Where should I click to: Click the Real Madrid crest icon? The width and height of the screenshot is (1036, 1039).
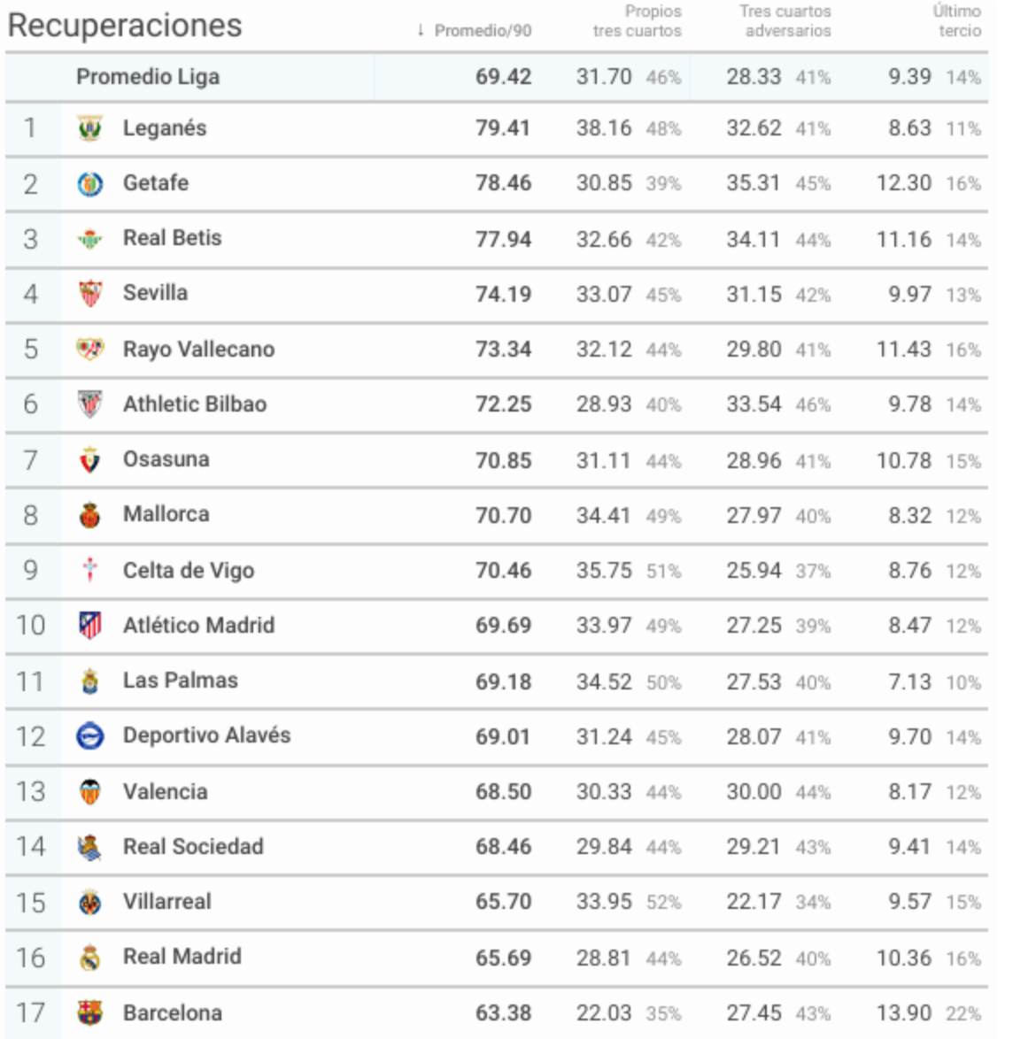(90, 958)
